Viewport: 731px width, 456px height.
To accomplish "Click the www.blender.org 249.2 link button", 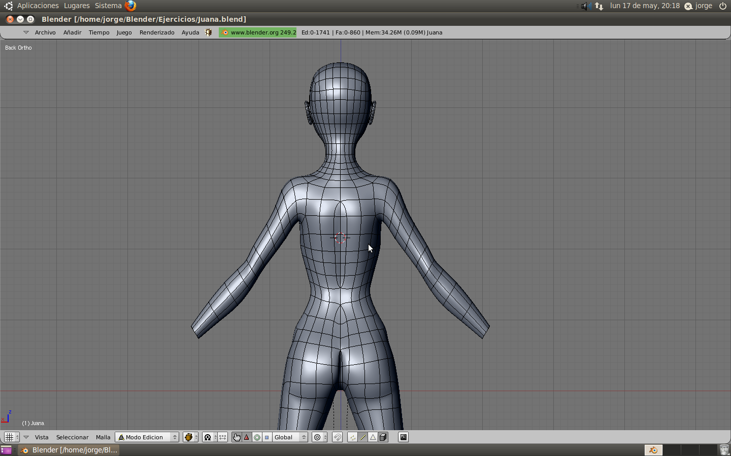I will [258, 32].
